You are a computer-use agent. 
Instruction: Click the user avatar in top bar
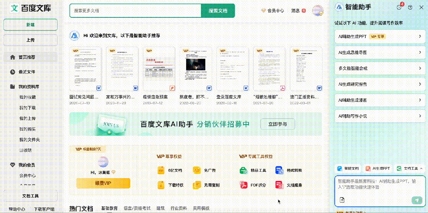318,11
